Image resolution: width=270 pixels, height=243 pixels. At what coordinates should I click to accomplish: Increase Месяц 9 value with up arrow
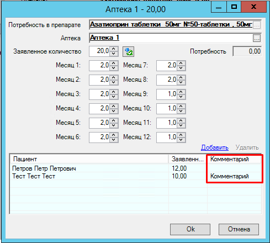[181, 92]
